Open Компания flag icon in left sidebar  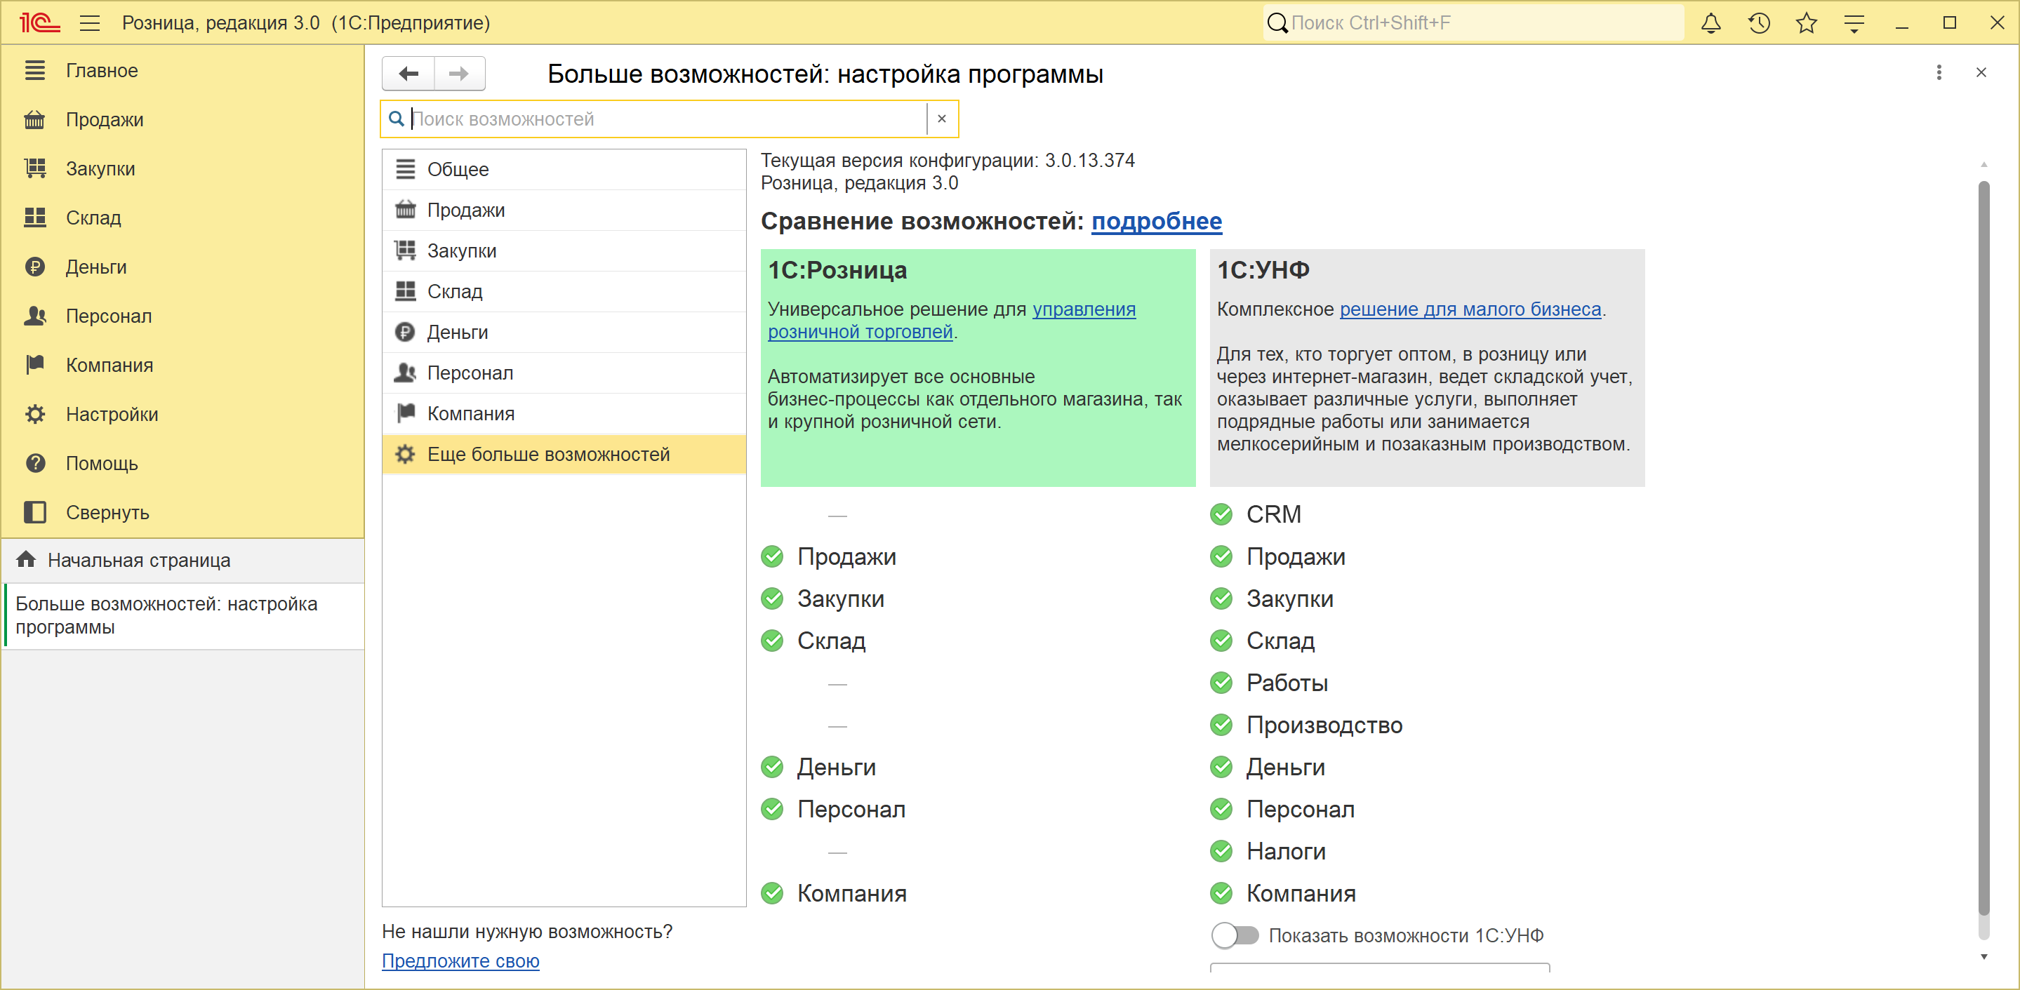coord(34,366)
